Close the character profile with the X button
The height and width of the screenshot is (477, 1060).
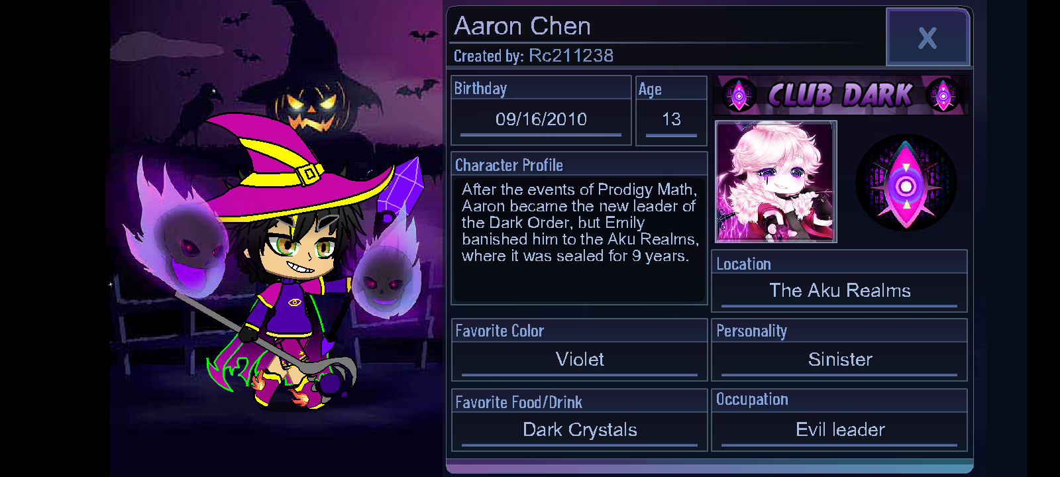pos(927,37)
